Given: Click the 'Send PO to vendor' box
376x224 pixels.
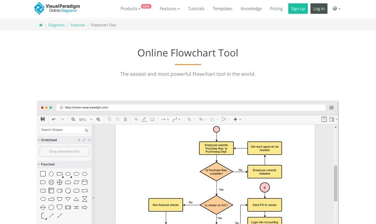Looking at the screenshot, I should 265,205.
